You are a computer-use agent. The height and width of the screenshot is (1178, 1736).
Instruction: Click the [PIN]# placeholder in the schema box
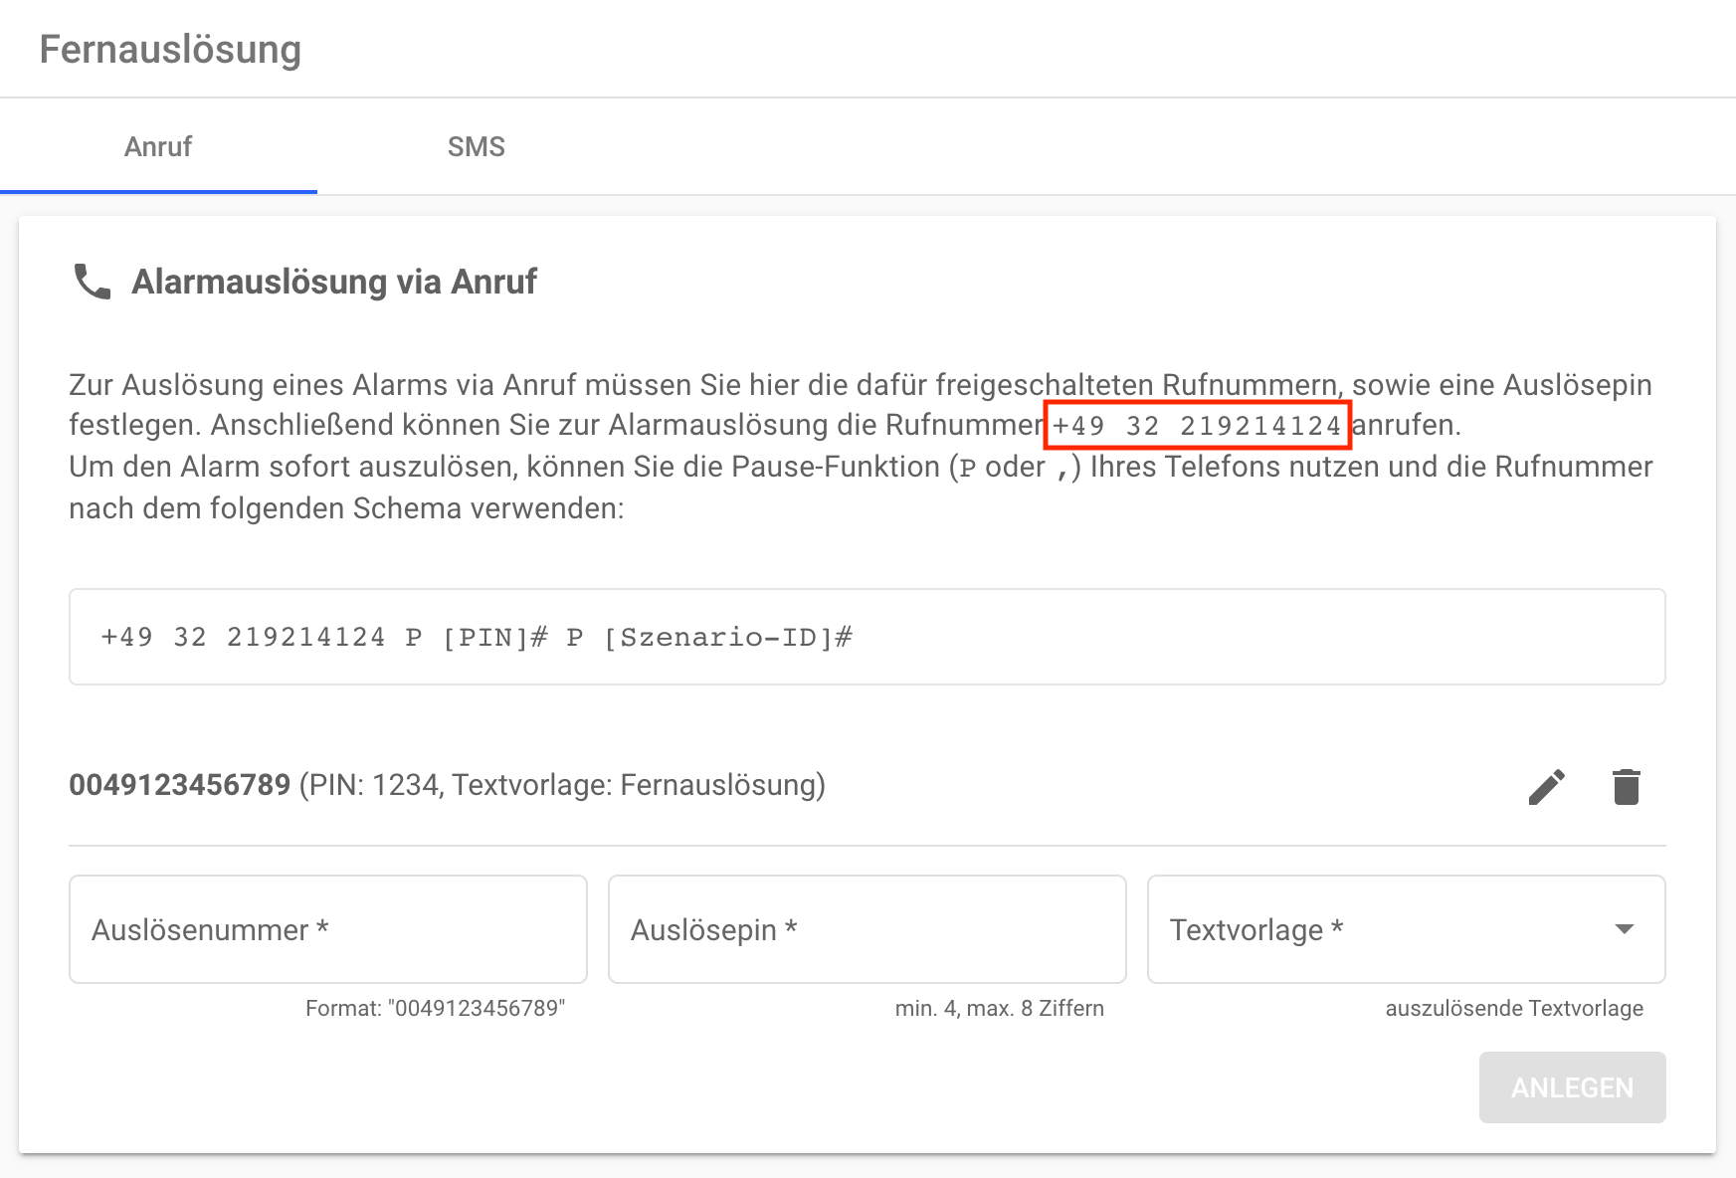pos(494,637)
